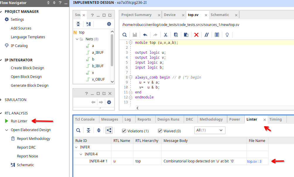Open Sources panel settings gear
294x177 pixels.
click(109, 24)
